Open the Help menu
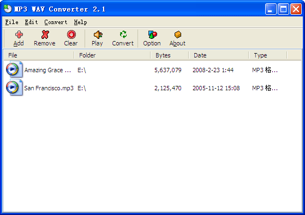 [x=80, y=22]
